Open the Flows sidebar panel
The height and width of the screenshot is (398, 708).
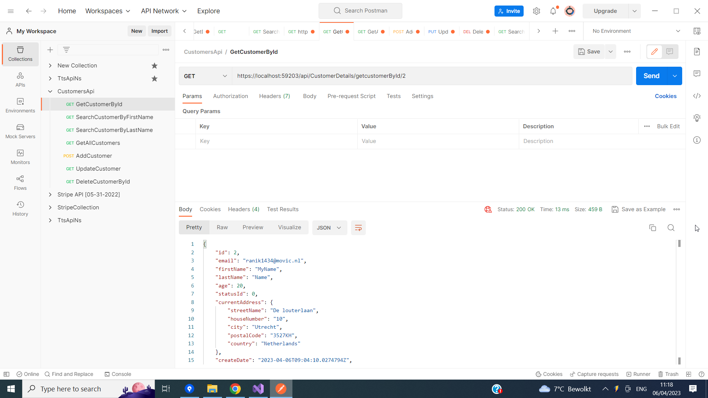tap(20, 183)
